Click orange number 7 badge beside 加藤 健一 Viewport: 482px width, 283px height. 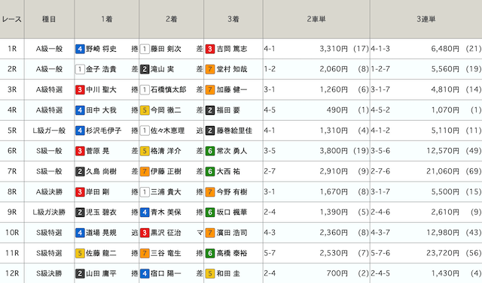pyautogui.click(x=210, y=90)
